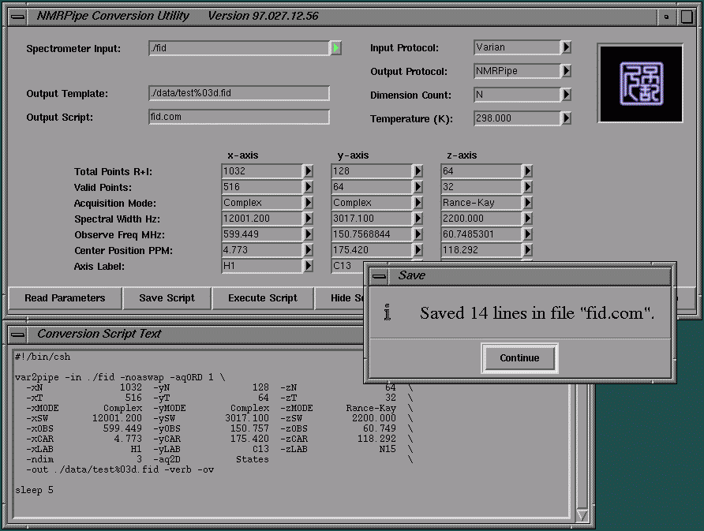Screen dimensions: 704x531
Task: Open y-axis Total Points R+I arrow
Action: pos(418,171)
